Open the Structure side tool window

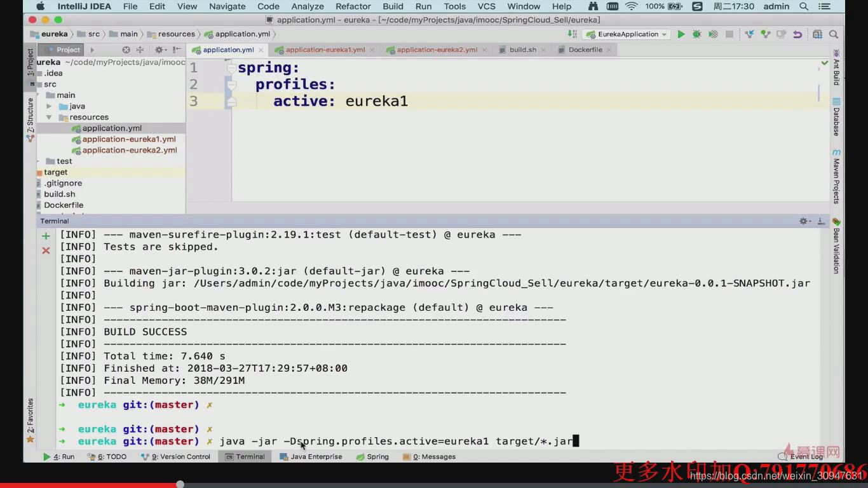[x=30, y=119]
